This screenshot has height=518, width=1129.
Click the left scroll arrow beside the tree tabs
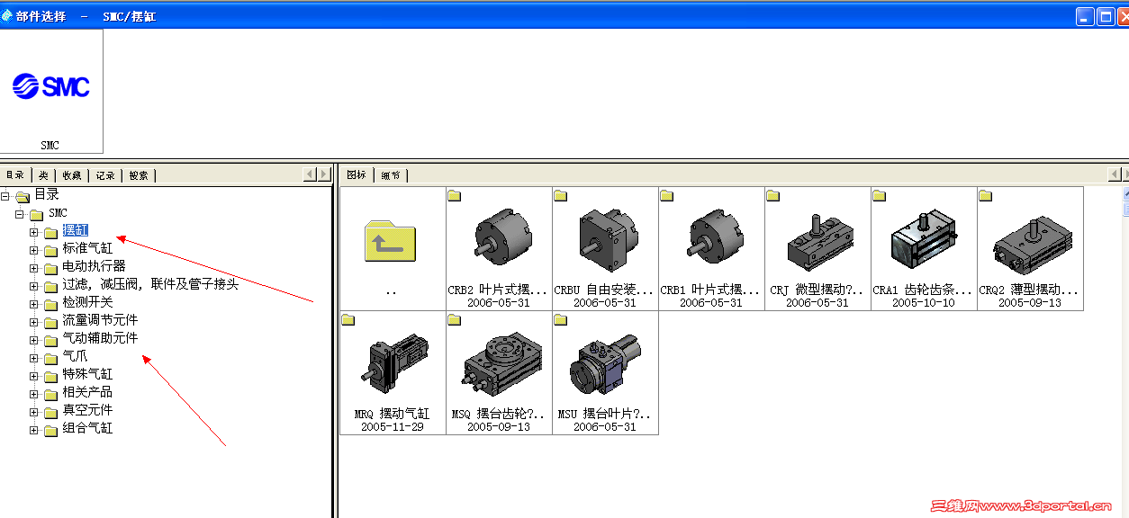point(308,174)
